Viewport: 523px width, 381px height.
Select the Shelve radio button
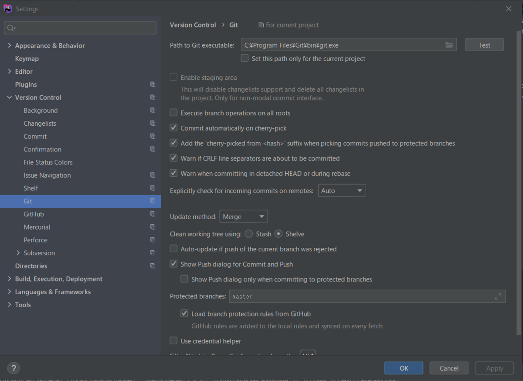point(278,234)
